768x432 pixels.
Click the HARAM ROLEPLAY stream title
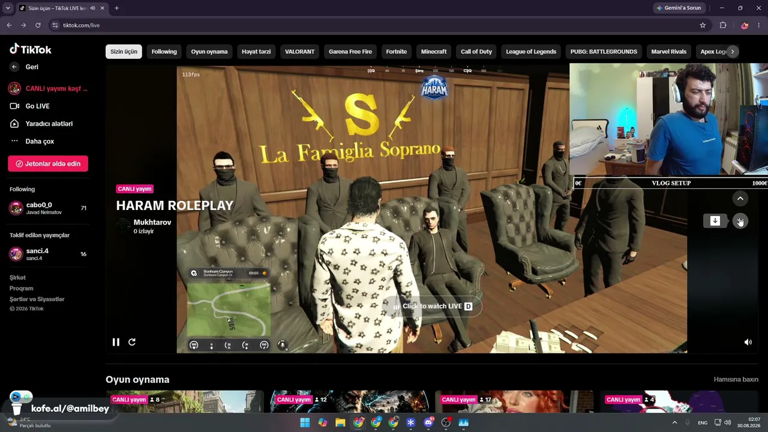point(175,206)
